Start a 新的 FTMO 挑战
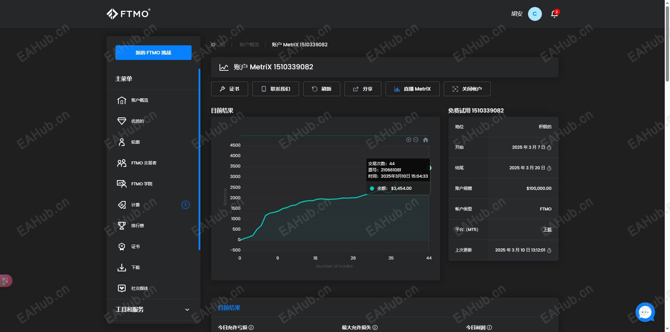The width and height of the screenshot is (670, 332). (154, 53)
